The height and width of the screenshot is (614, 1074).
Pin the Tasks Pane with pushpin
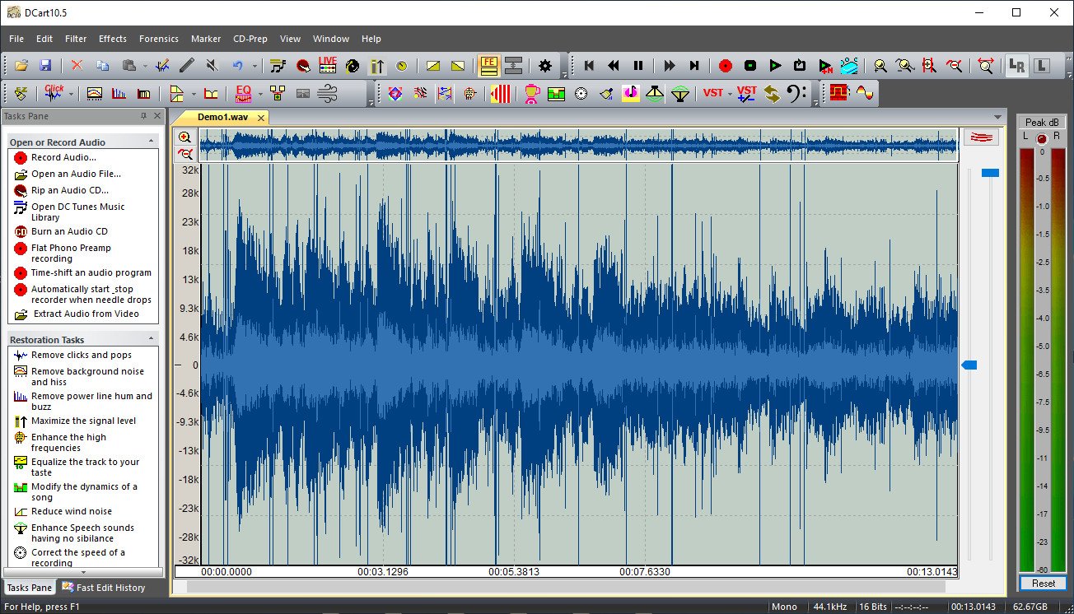pyautogui.click(x=143, y=117)
